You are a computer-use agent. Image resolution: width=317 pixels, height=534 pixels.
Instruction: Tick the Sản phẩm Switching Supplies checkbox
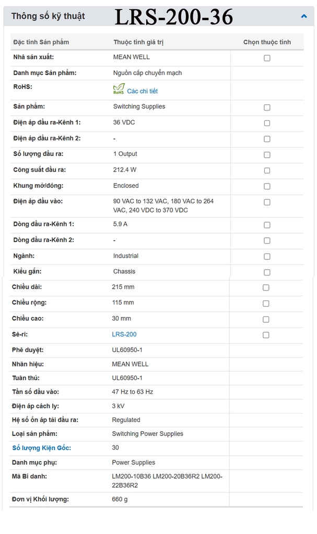coord(267,107)
